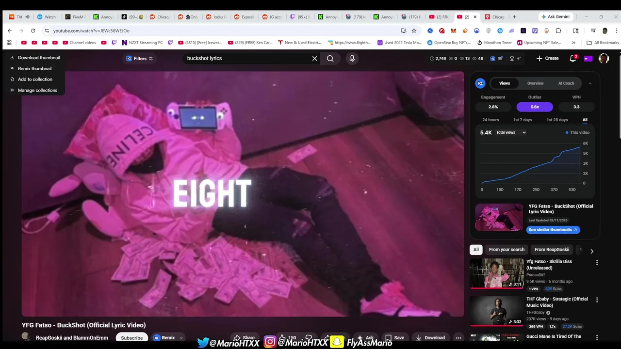The width and height of the screenshot is (621, 349).
Task: Click site info icon in address bar
Action: pos(47,31)
